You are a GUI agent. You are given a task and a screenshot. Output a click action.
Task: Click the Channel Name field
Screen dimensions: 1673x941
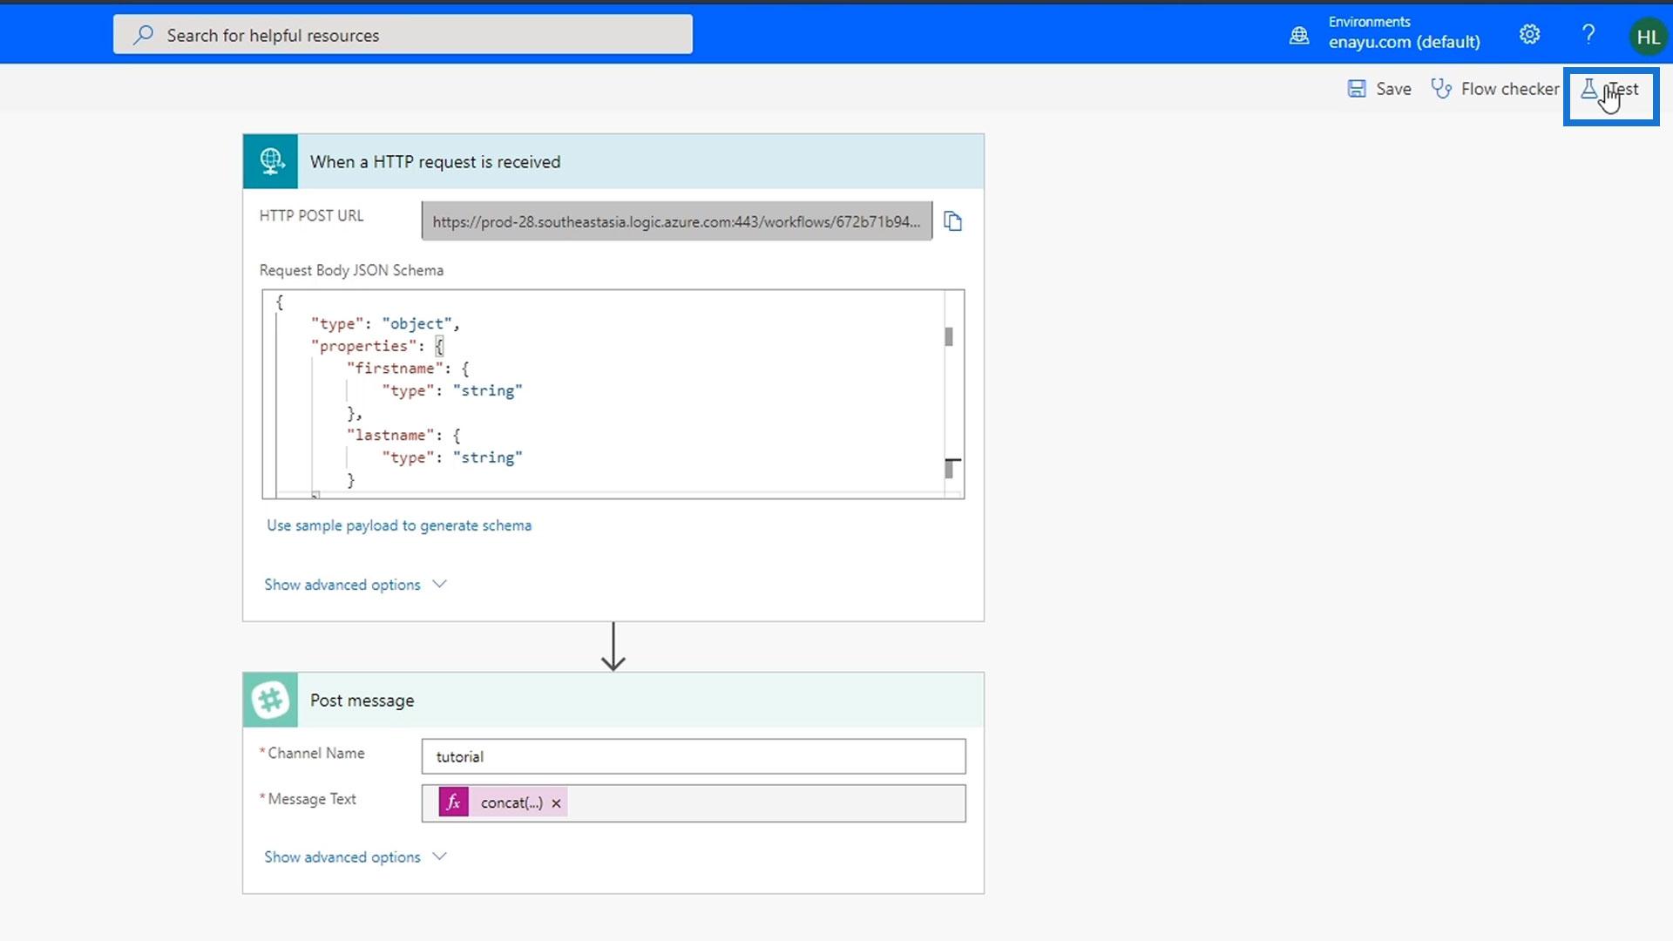coord(693,756)
